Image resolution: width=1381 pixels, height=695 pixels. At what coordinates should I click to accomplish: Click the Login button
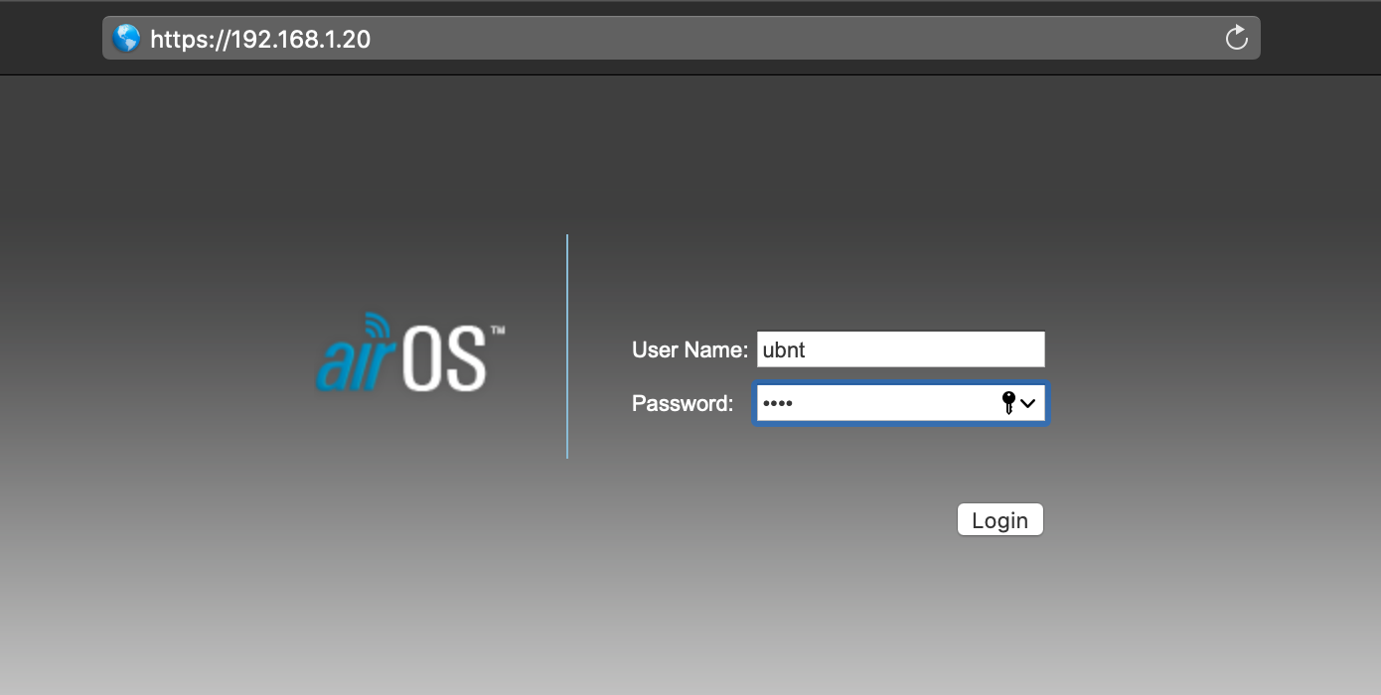pyautogui.click(x=1000, y=520)
